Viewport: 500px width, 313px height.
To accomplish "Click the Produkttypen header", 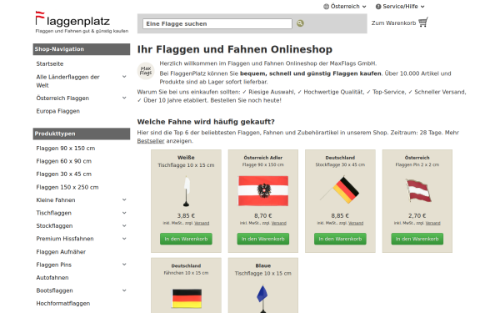I will (x=82, y=134).
